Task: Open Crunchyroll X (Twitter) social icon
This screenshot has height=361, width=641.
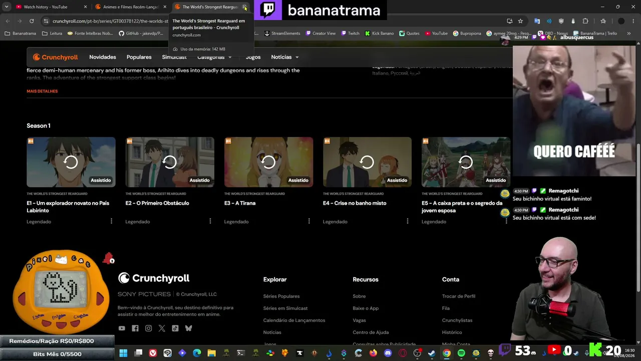Action: [162, 328]
